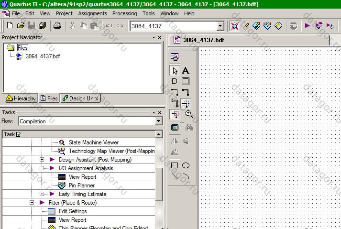The width and height of the screenshot is (341, 229).
Task: Toggle the Selection arrow tool
Action: point(175,70)
